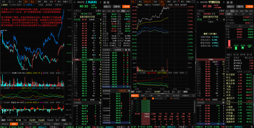Toggle 模板 button under left chart
The height and width of the screenshot is (128, 254).
click(x=64, y=120)
